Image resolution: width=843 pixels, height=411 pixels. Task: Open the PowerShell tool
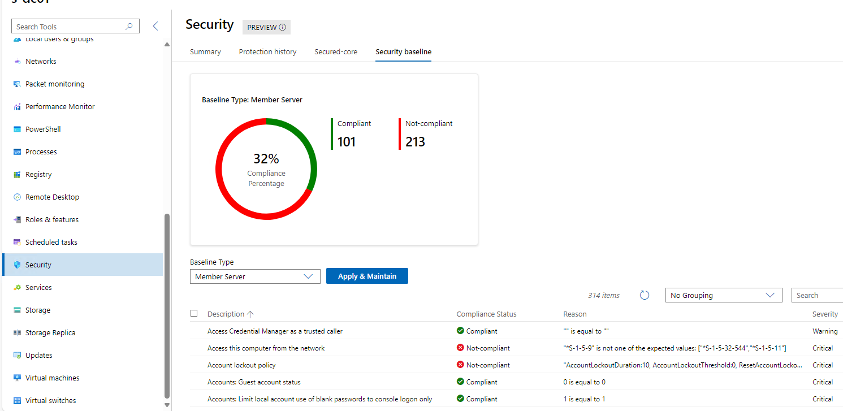point(44,129)
